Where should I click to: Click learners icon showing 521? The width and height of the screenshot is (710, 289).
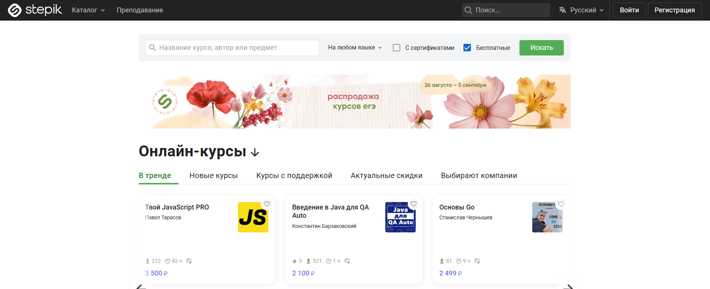309,261
